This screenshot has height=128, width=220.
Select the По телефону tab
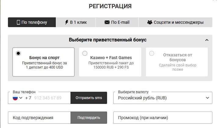click(32, 22)
